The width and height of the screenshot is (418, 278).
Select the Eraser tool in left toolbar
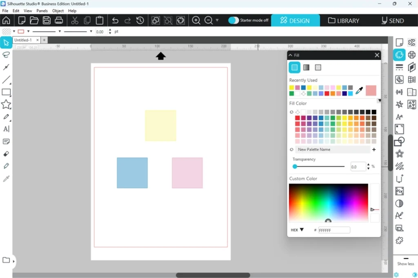point(6,154)
